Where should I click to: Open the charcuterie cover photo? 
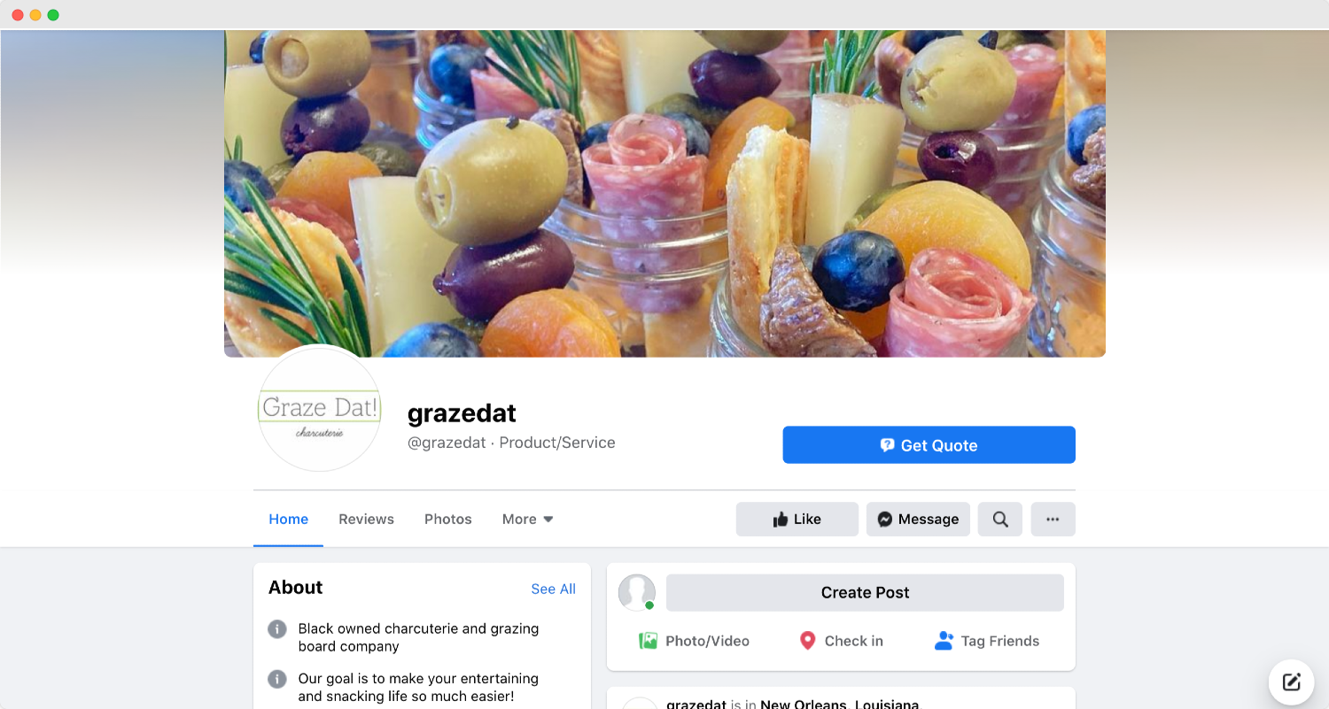664,194
